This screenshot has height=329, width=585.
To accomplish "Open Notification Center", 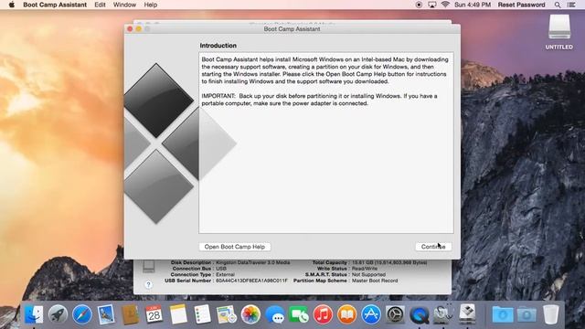I will click(x=571, y=5).
